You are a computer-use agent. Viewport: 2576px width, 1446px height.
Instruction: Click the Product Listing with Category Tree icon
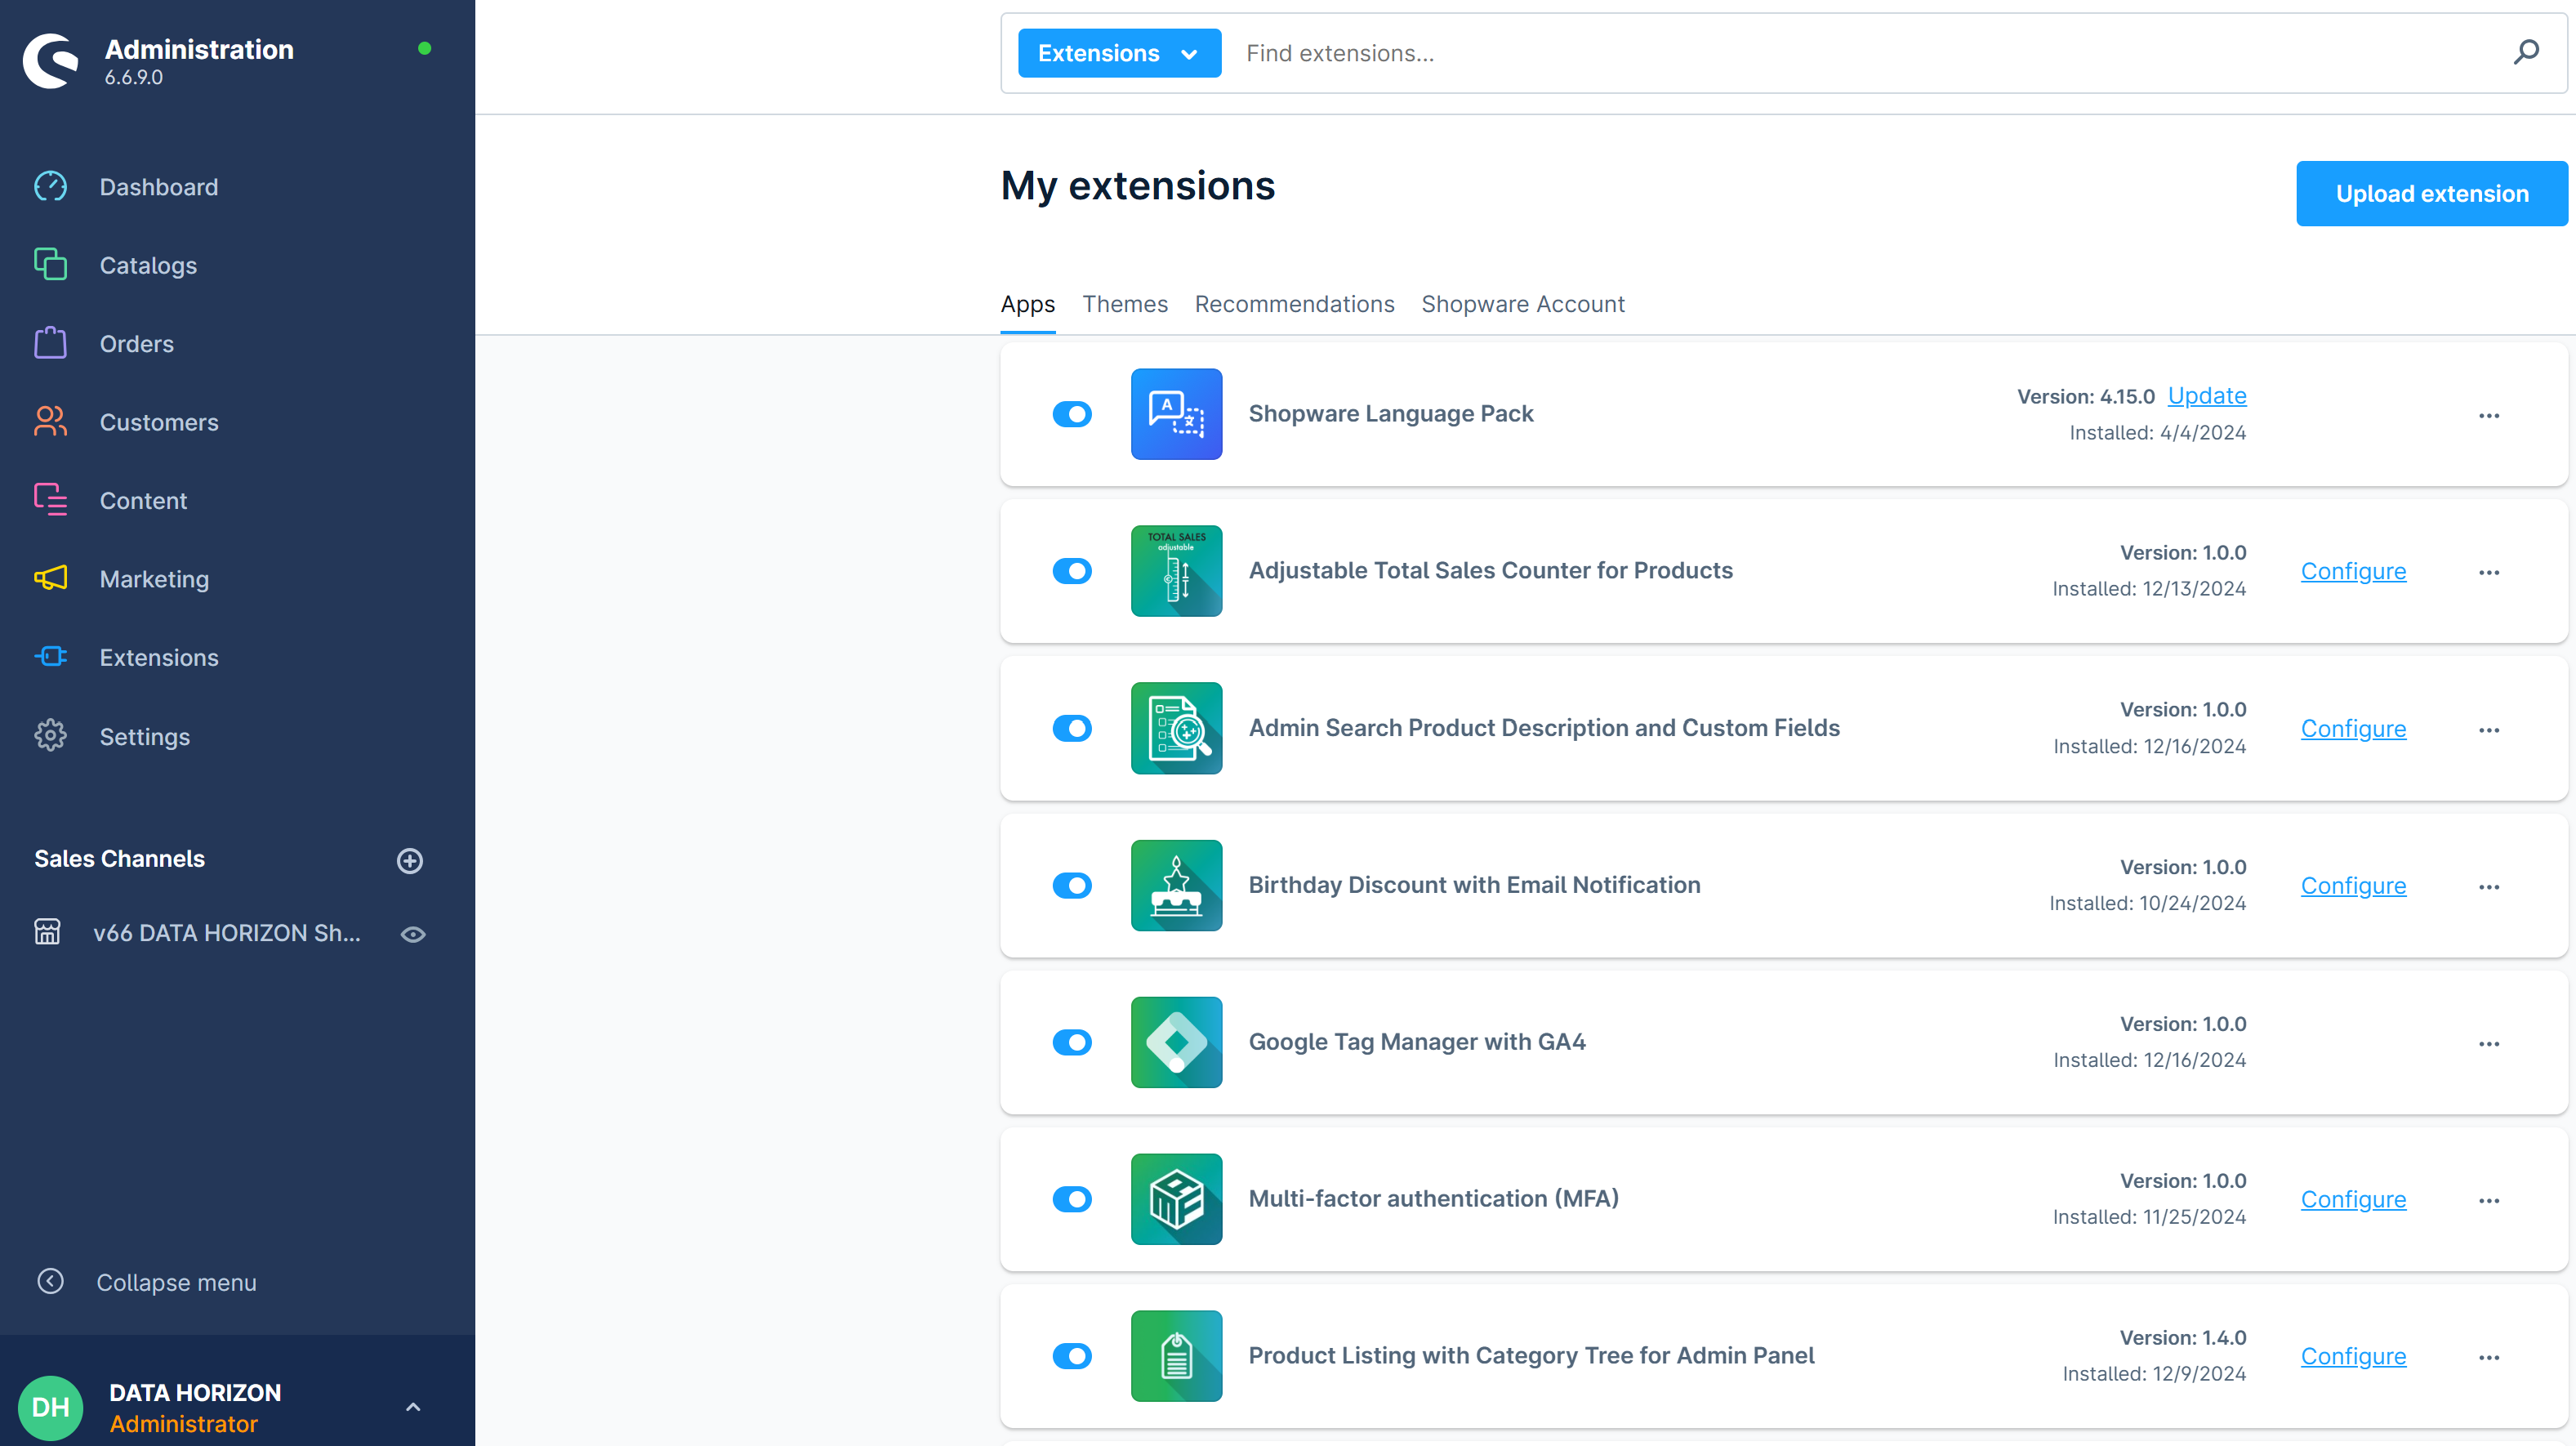1176,1356
